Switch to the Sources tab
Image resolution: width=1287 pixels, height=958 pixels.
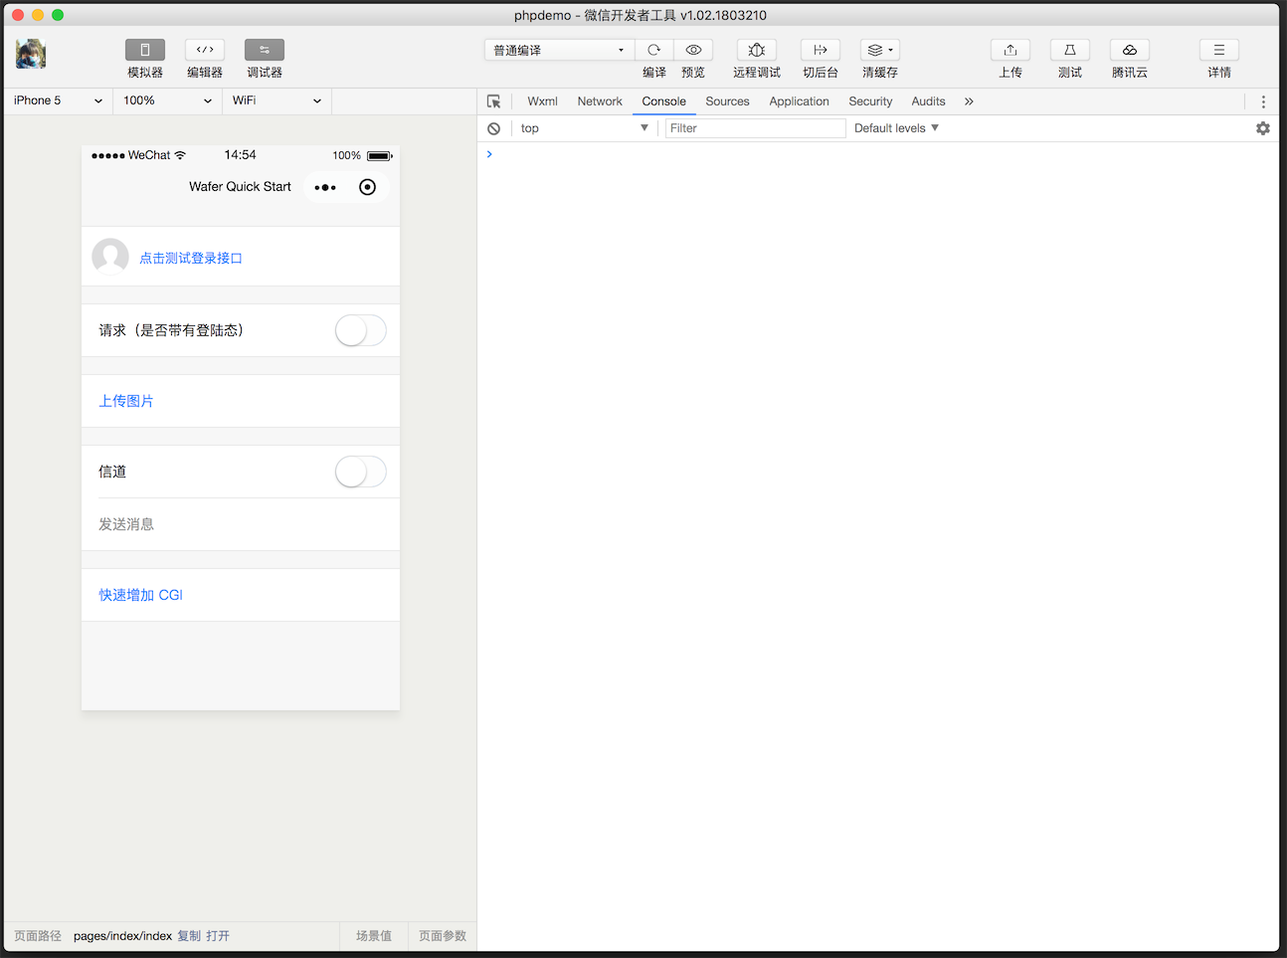click(x=727, y=101)
